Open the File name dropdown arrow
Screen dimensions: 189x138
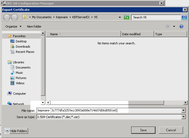pyautogui.click(x=183, y=110)
